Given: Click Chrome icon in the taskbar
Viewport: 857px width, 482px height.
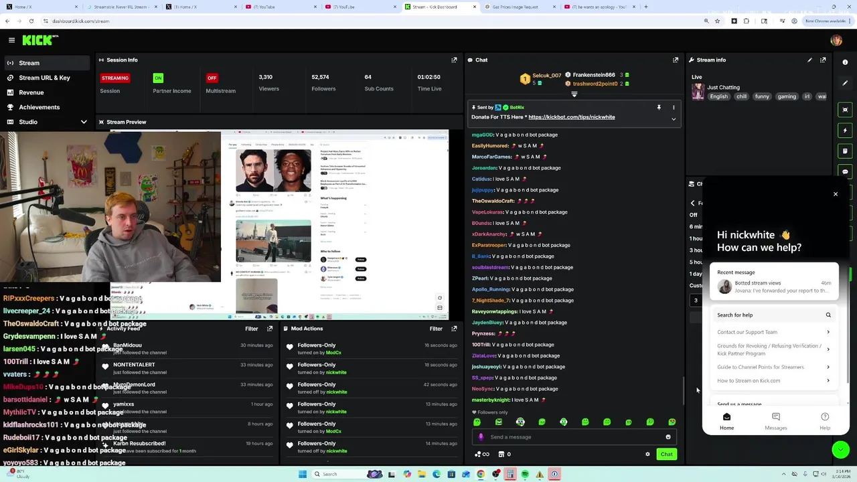Looking at the screenshot, I should (x=481, y=475).
